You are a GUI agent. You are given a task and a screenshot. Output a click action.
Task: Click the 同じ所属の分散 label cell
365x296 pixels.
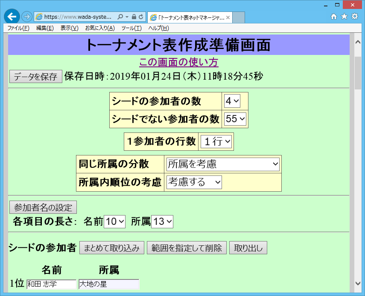120,164
